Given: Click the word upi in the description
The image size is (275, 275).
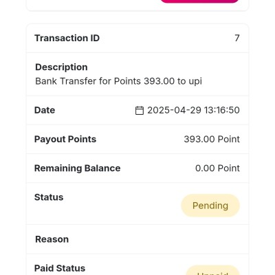Looking at the screenshot, I should point(195,81).
